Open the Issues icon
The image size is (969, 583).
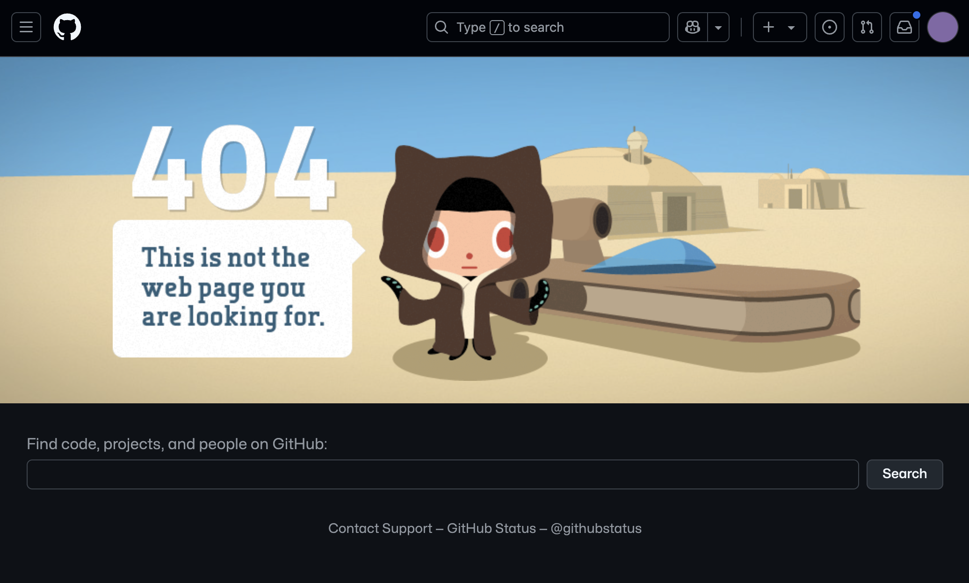(x=830, y=27)
